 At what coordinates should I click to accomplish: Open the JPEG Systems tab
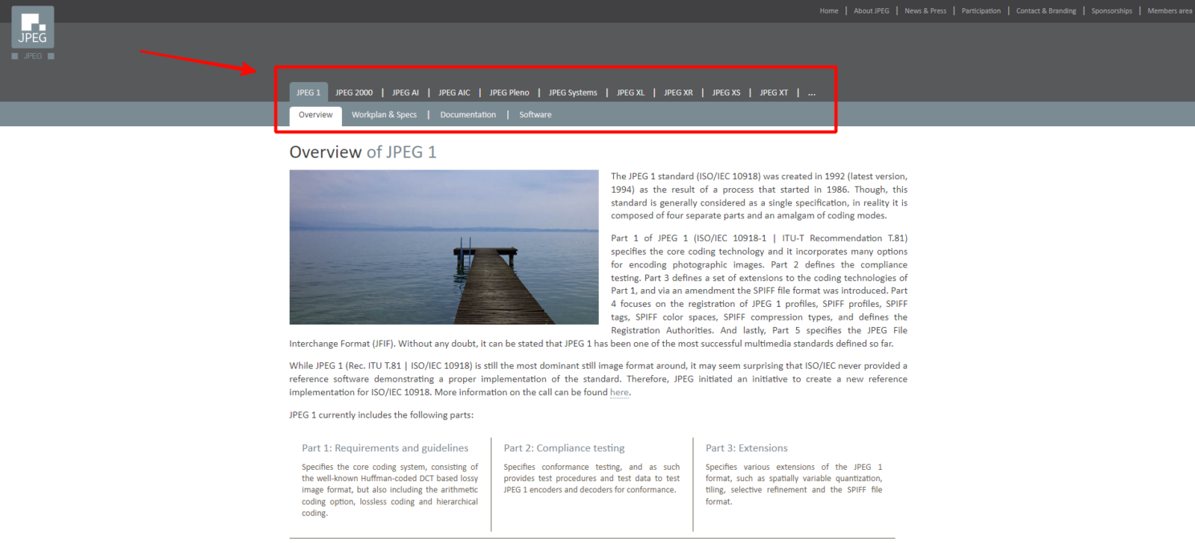(x=573, y=93)
